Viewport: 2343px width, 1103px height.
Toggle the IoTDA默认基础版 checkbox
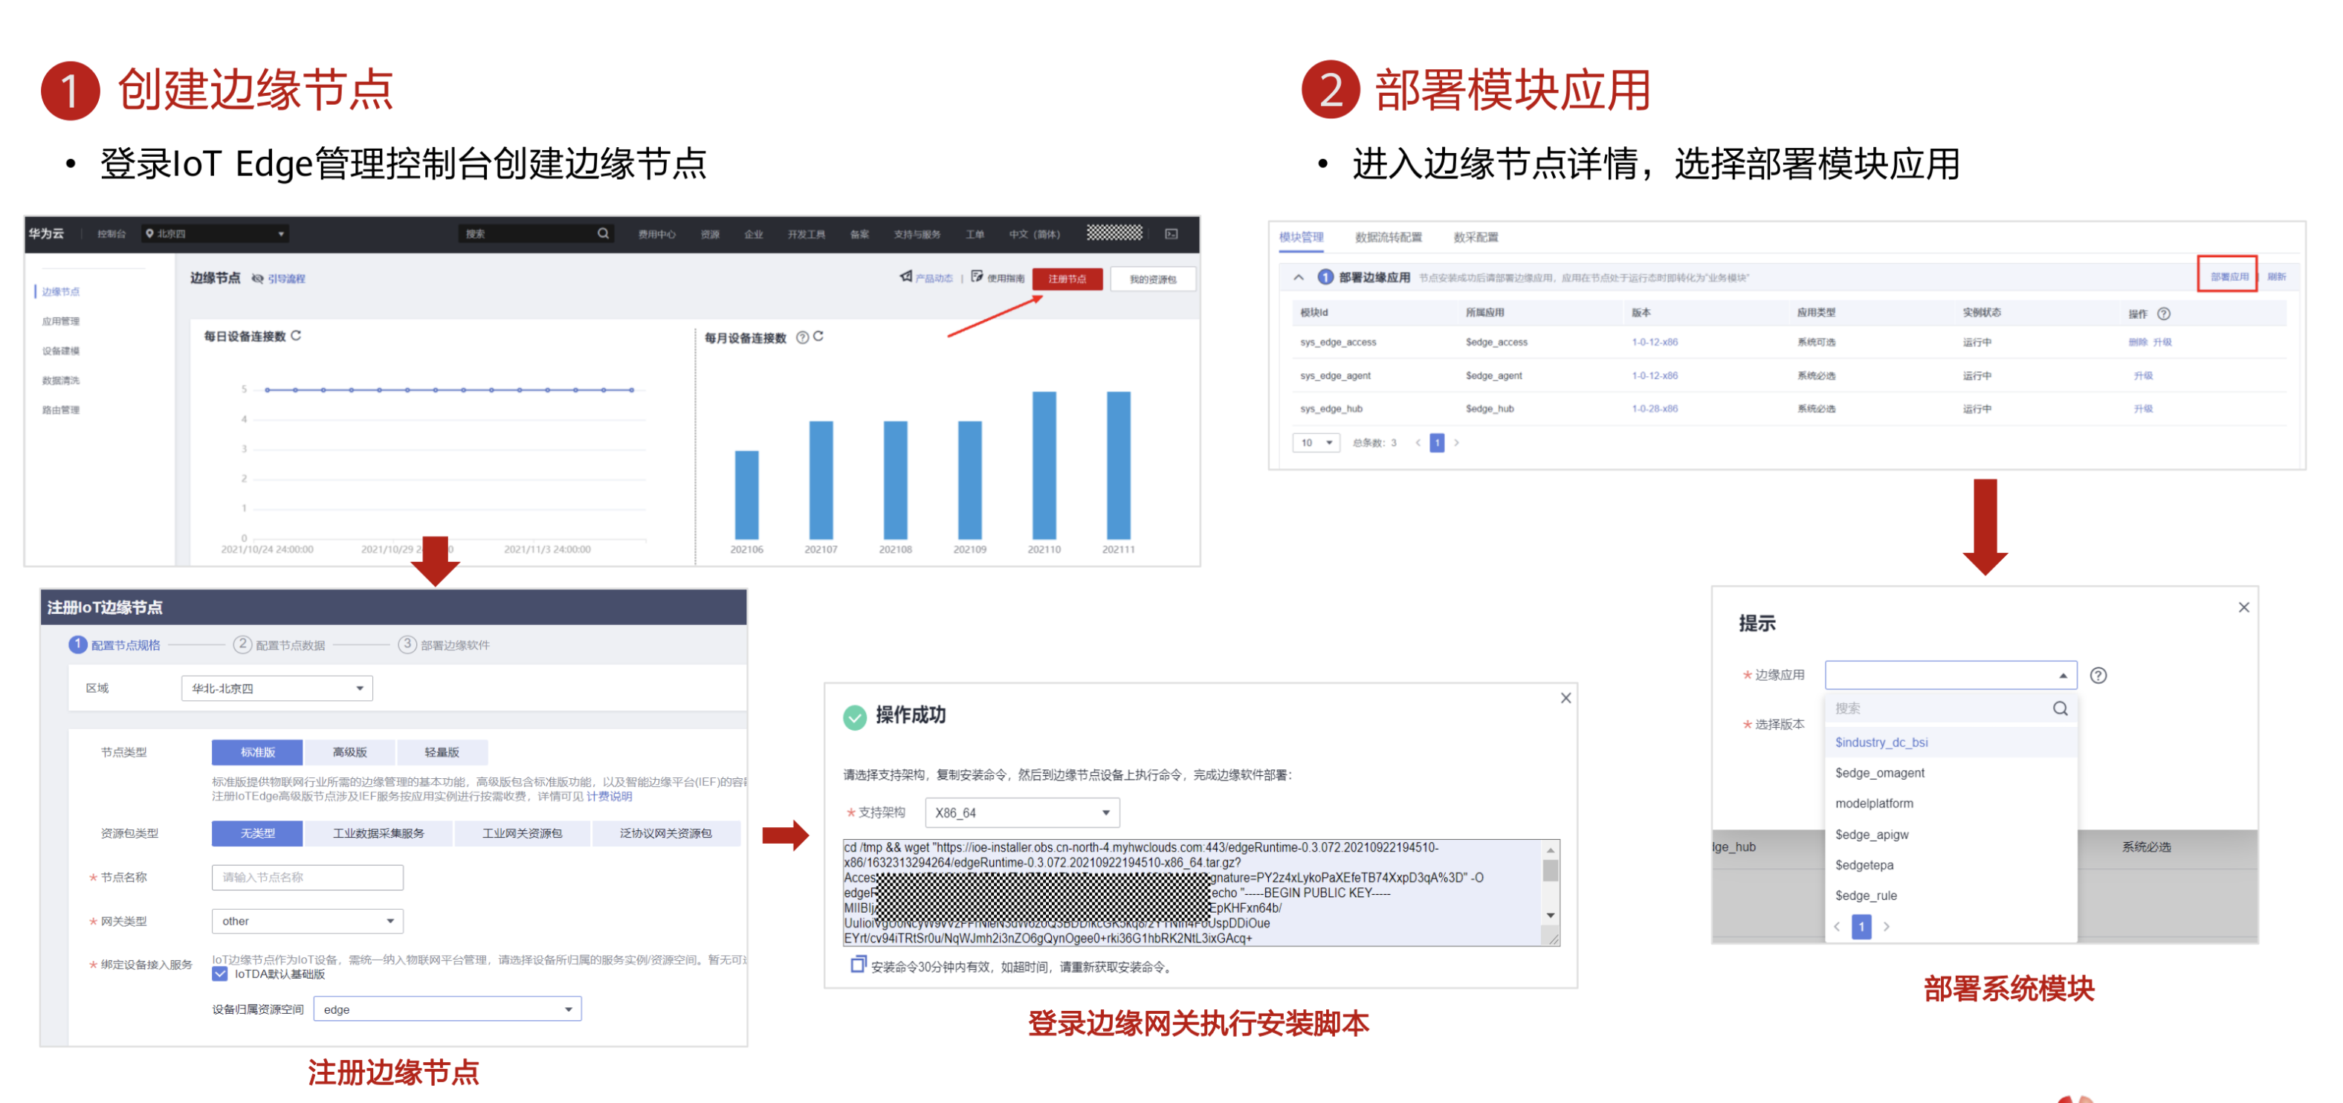point(220,974)
